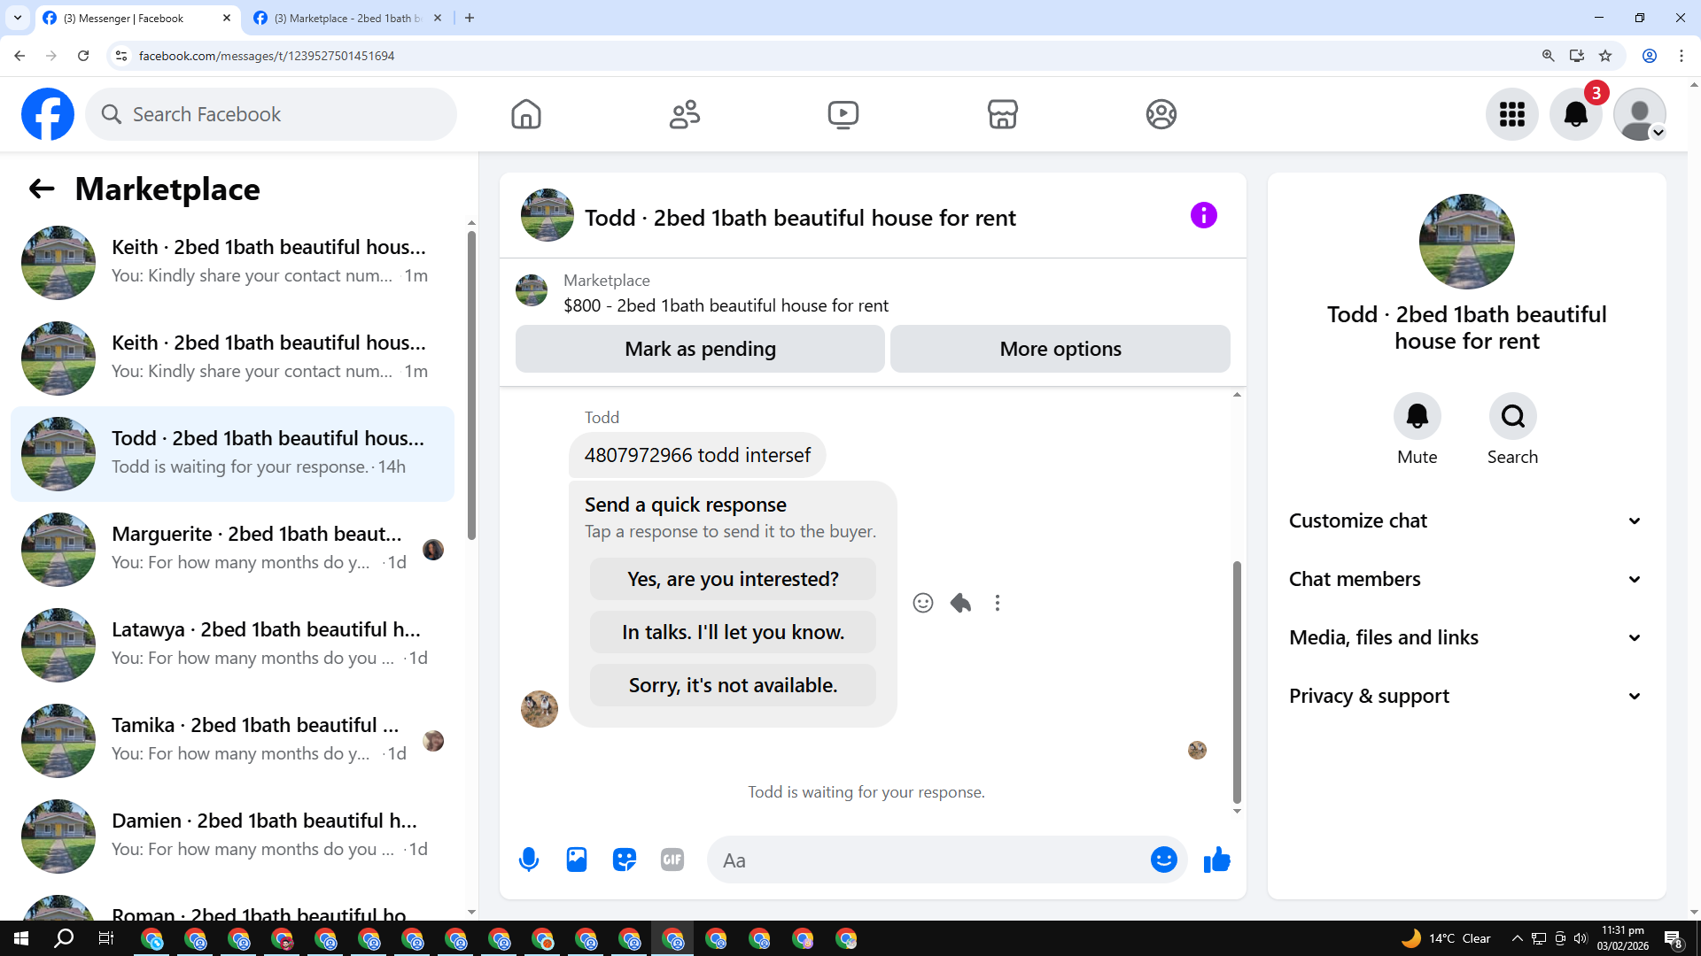Send quick response 'Sorry, it's not available.'
The height and width of the screenshot is (956, 1701).
pyautogui.click(x=733, y=685)
